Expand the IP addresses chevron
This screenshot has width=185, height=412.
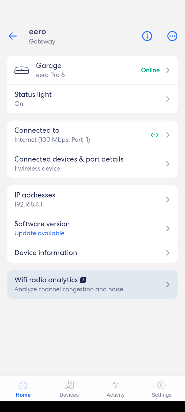pyautogui.click(x=168, y=200)
